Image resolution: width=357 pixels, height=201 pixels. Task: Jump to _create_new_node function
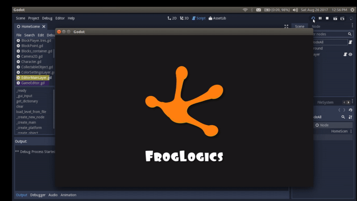click(x=30, y=117)
